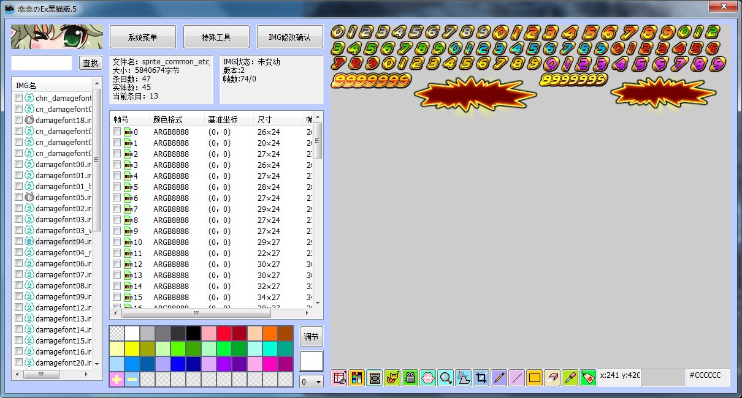Tick the damagefont05 checkbox
The image size is (742, 398).
(x=19, y=197)
